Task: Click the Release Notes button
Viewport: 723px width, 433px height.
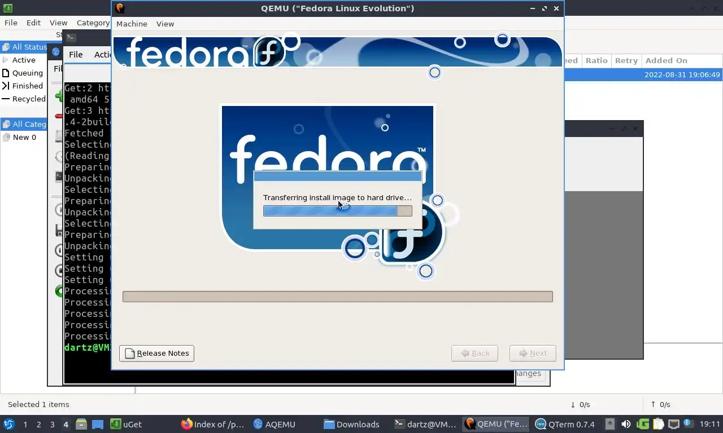Action: pos(156,354)
